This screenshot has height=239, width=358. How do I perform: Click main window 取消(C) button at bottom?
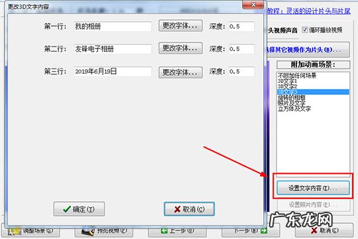click(x=324, y=230)
